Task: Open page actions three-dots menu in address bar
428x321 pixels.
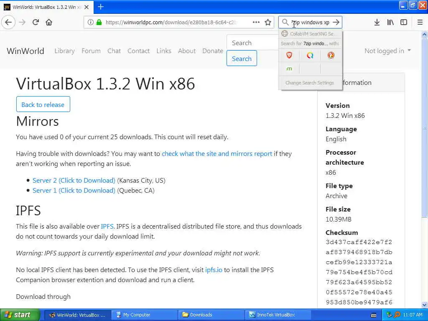Action: [x=256, y=22]
